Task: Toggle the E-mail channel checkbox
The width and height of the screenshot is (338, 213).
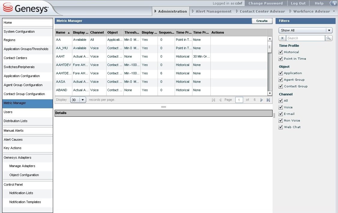Action: click(x=281, y=114)
